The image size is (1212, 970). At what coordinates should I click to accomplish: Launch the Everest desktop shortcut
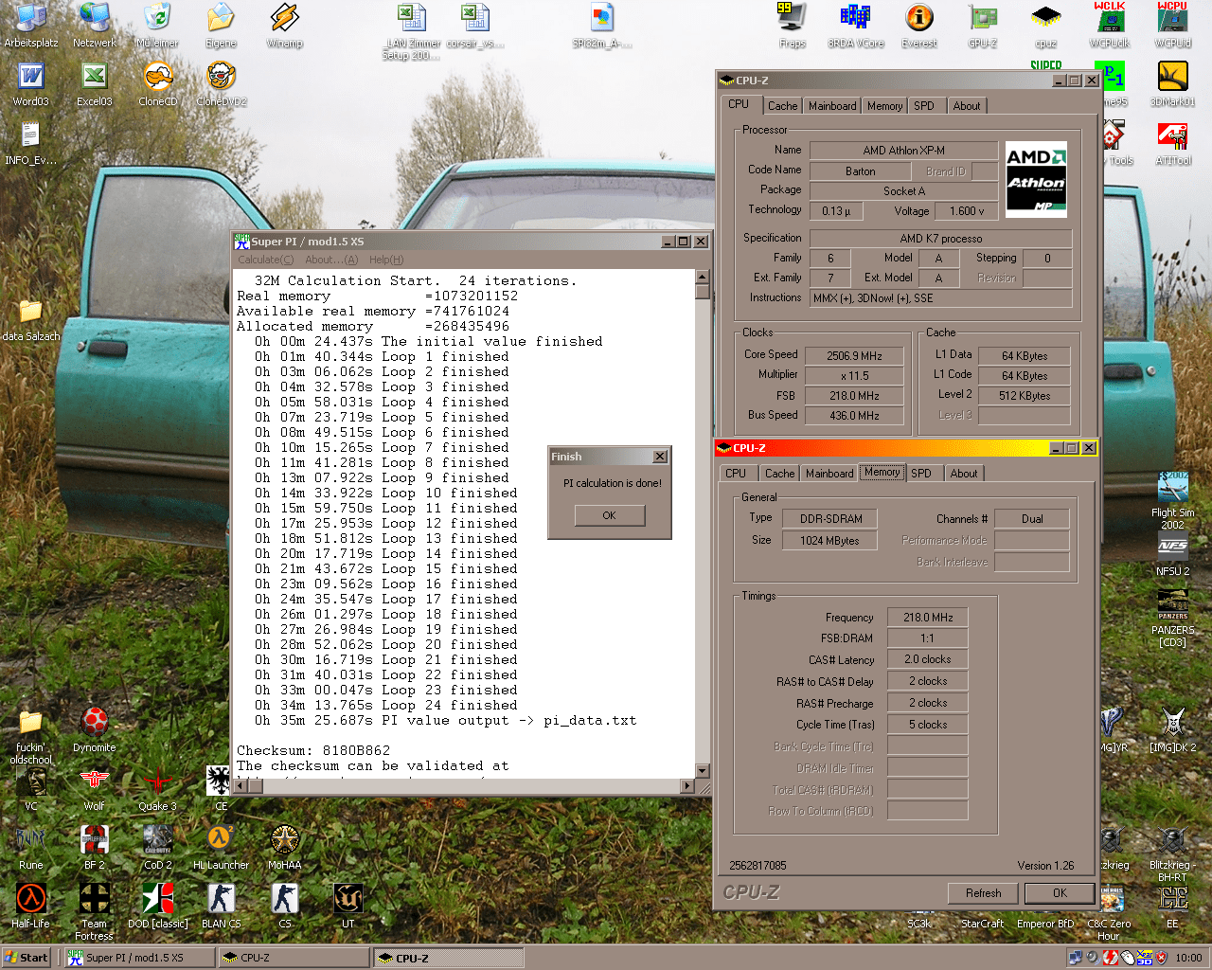click(x=919, y=26)
